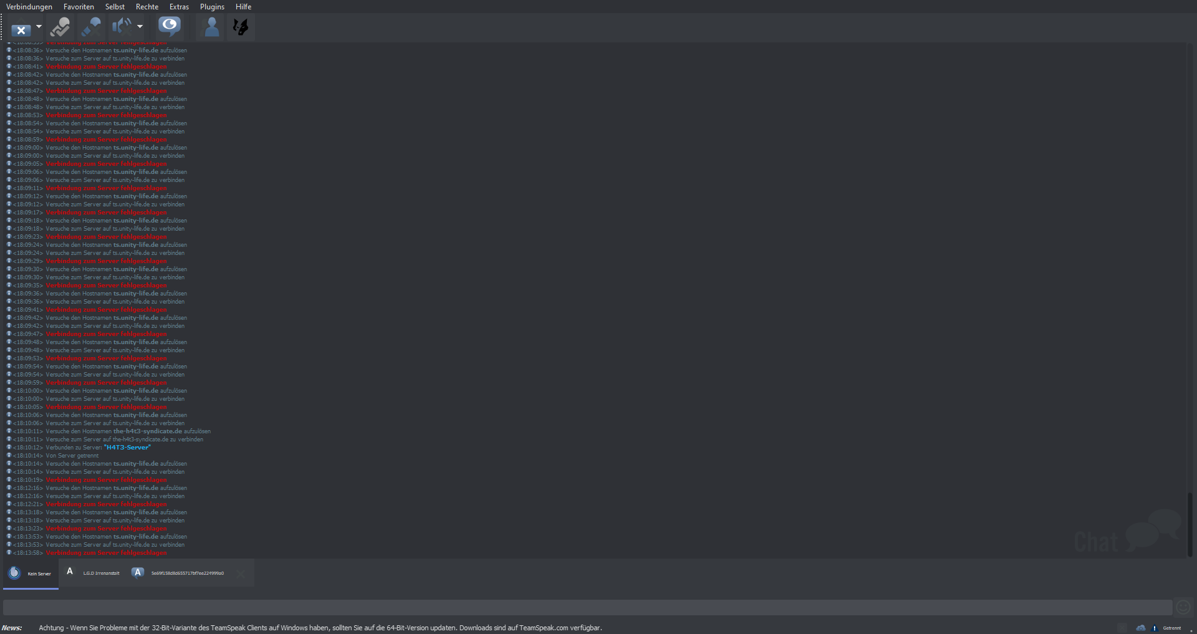Image resolution: width=1197 pixels, height=634 pixels.
Task: Mute the speakers via toolbar icon
Action: tap(122, 27)
